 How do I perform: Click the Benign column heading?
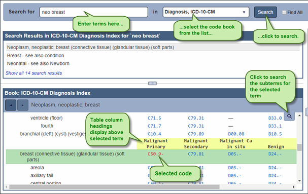[x=276, y=147]
